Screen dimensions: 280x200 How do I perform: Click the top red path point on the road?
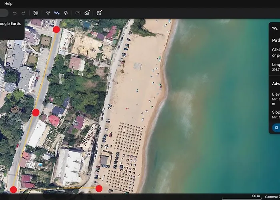pyautogui.click(x=56, y=29)
